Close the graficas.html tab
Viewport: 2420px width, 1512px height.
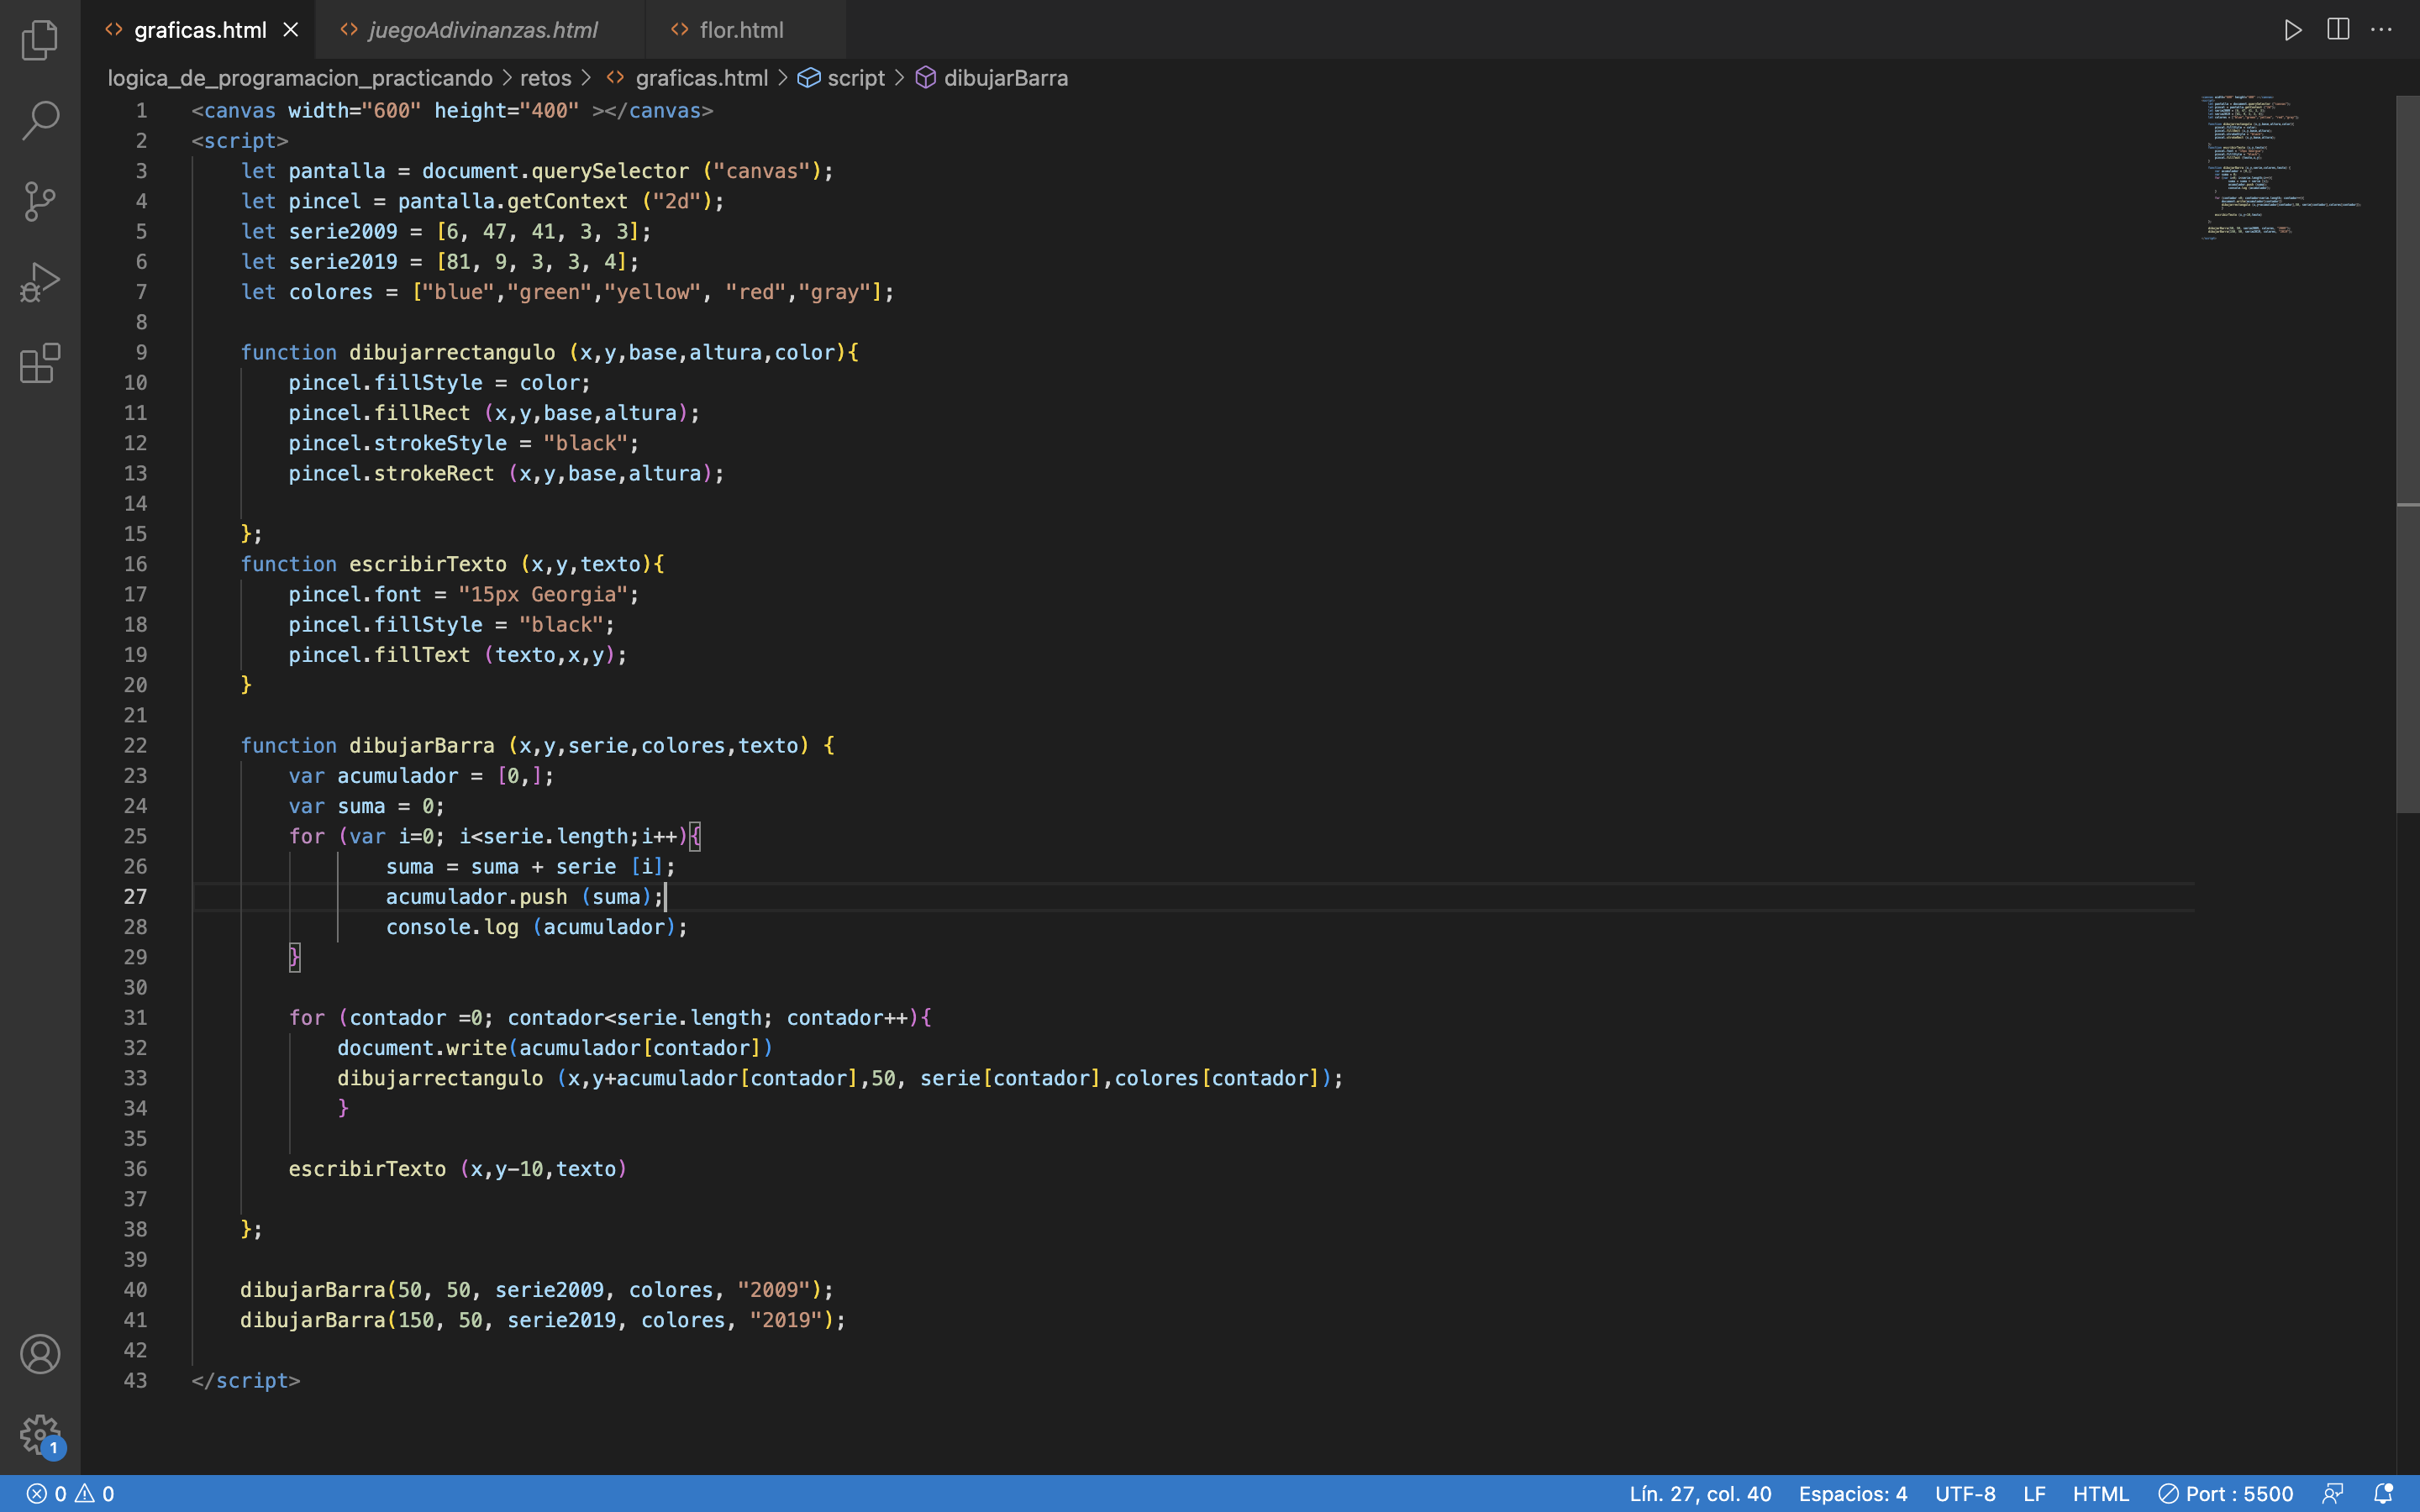(x=291, y=30)
